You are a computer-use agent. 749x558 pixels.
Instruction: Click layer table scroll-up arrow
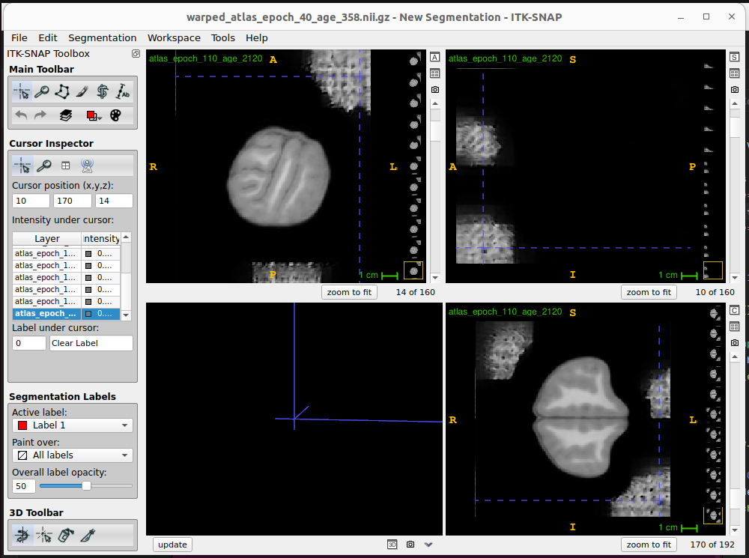[126, 237]
